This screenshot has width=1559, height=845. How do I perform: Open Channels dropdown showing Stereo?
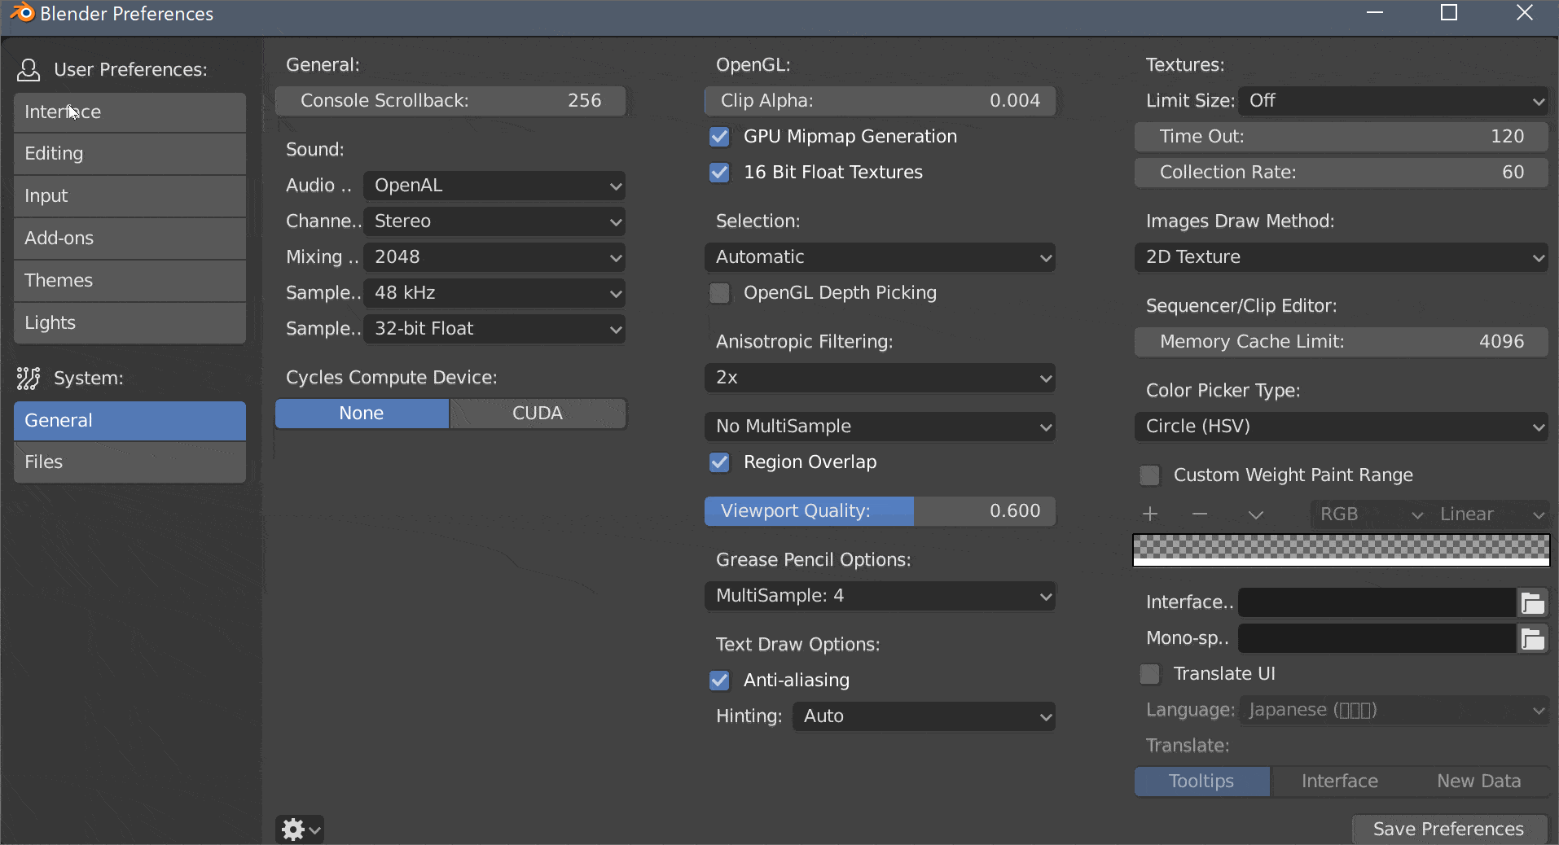click(494, 221)
